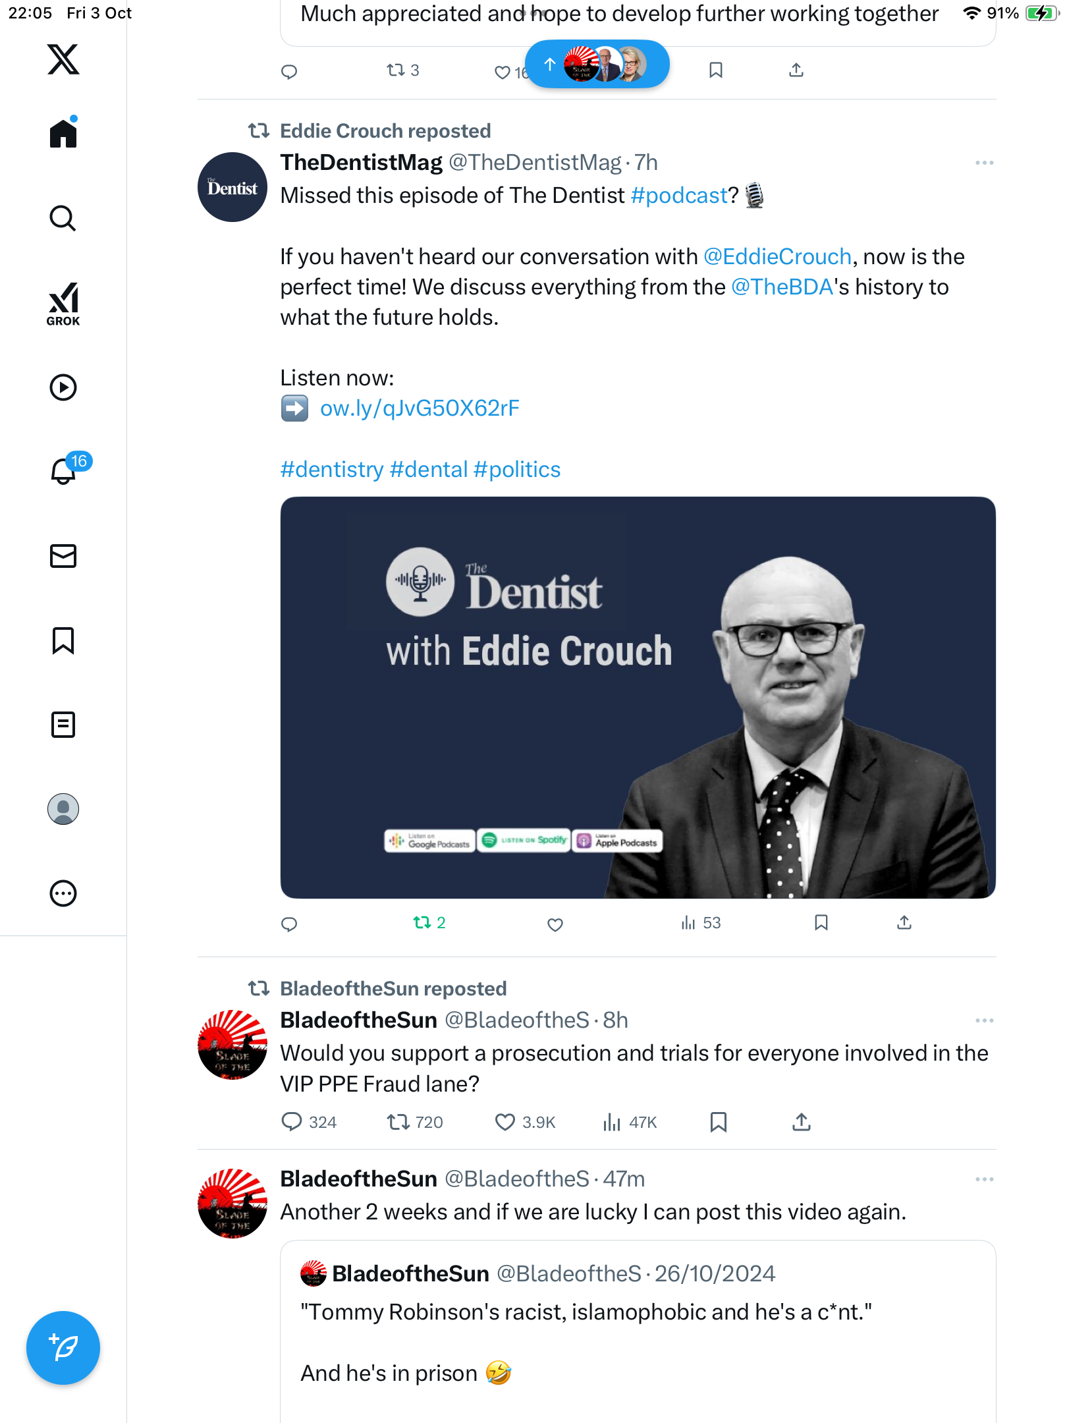
Task: Open the Dentist with Eddie Crouch image
Action: tap(638, 697)
